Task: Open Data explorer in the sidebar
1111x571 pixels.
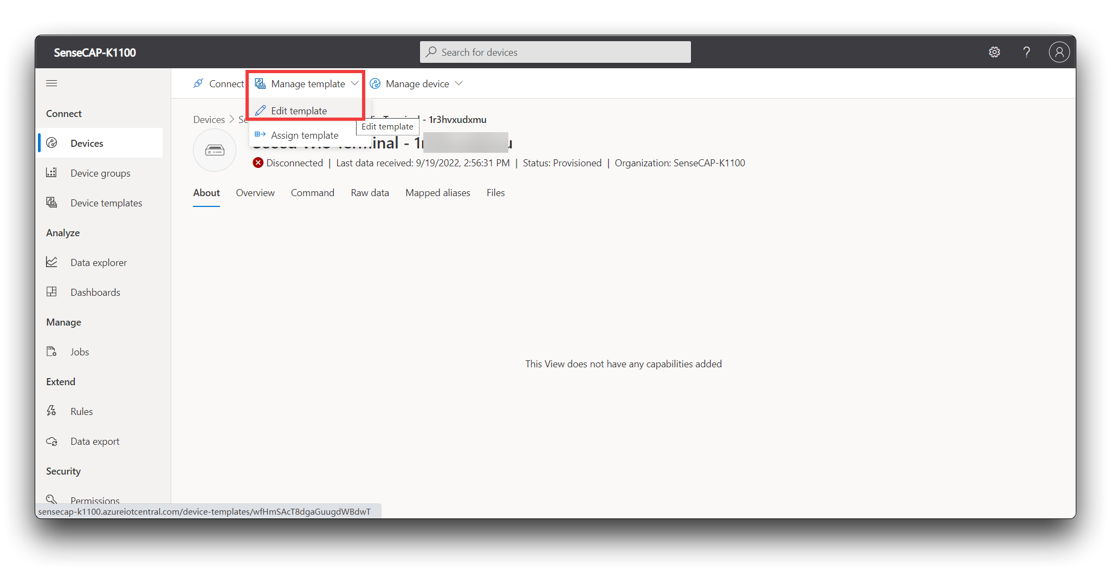Action: click(x=100, y=262)
